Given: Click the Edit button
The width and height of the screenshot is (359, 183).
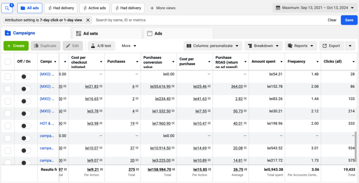Looking at the screenshot, I should click(x=73, y=46).
